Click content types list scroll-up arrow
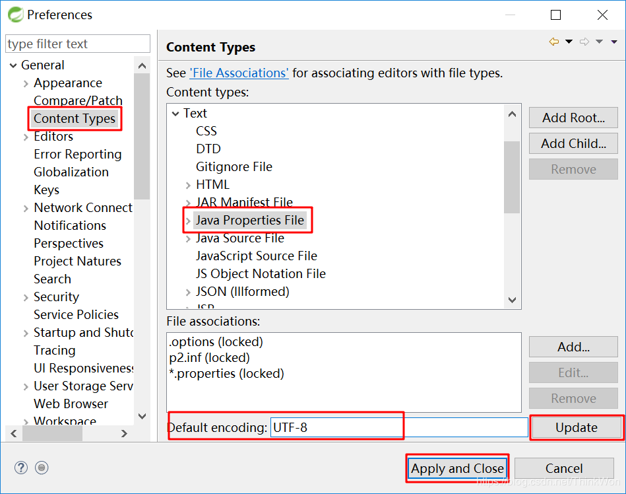626x494 pixels. [x=513, y=114]
